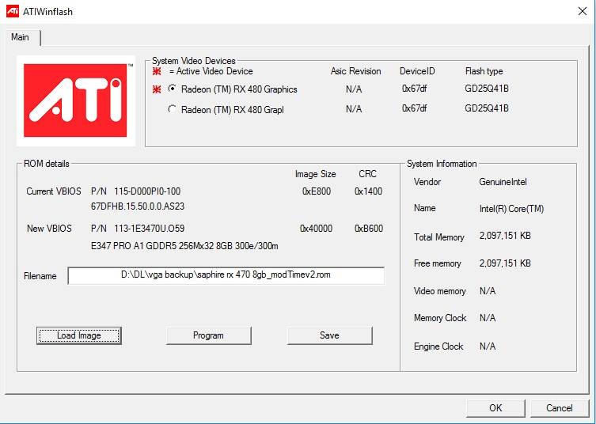Click the red asterisk beside the first Radeon device
The width and height of the screenshot is (596, 424).
point(157,89)
